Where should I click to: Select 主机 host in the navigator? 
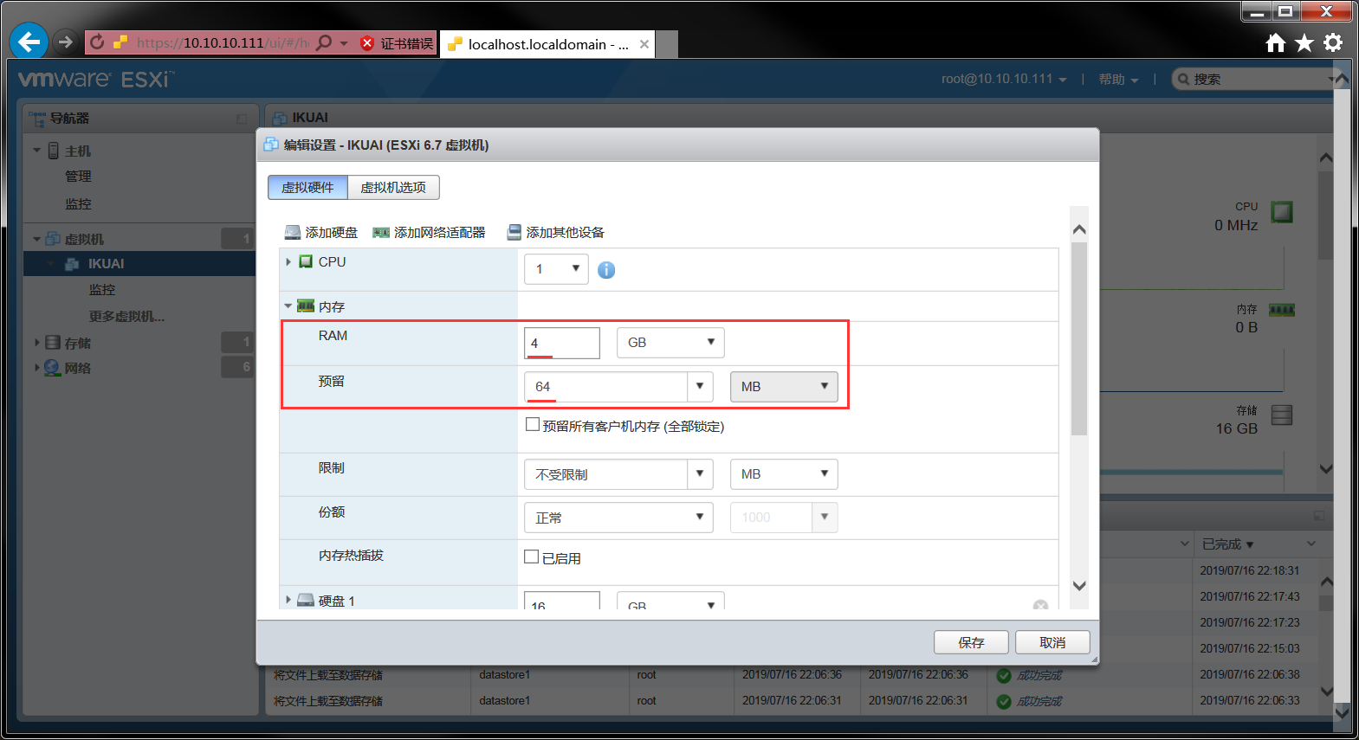click(x=77, y=151)
